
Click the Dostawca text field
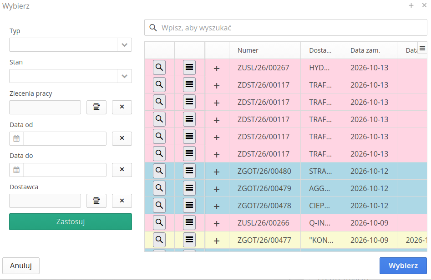coord(45,201)
